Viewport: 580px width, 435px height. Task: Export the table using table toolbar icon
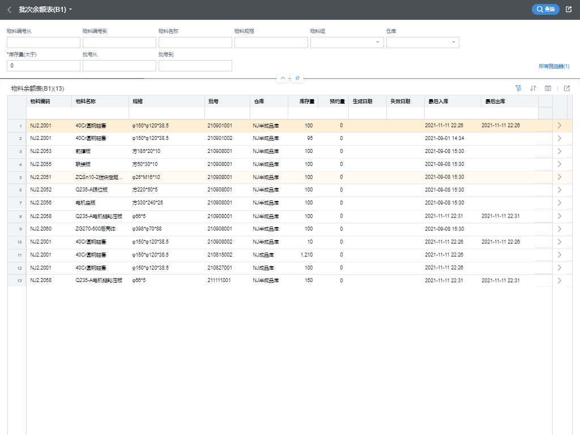tap(566, 88)
